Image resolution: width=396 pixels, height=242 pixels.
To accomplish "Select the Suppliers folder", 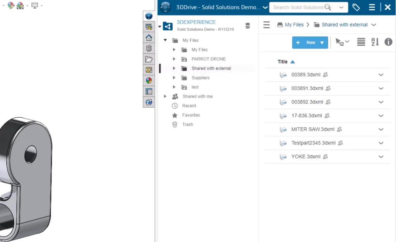I will (x=201, y=77).
